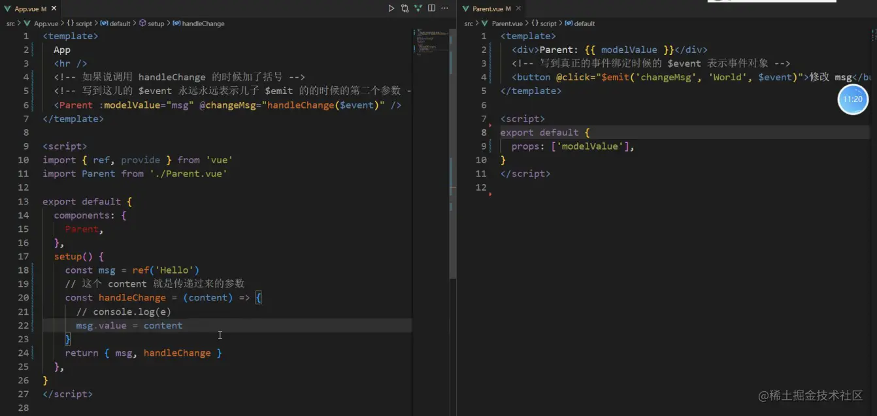Select src in Parent.vue breadcrumb
The image size is (877, 416).
[469, 24]
